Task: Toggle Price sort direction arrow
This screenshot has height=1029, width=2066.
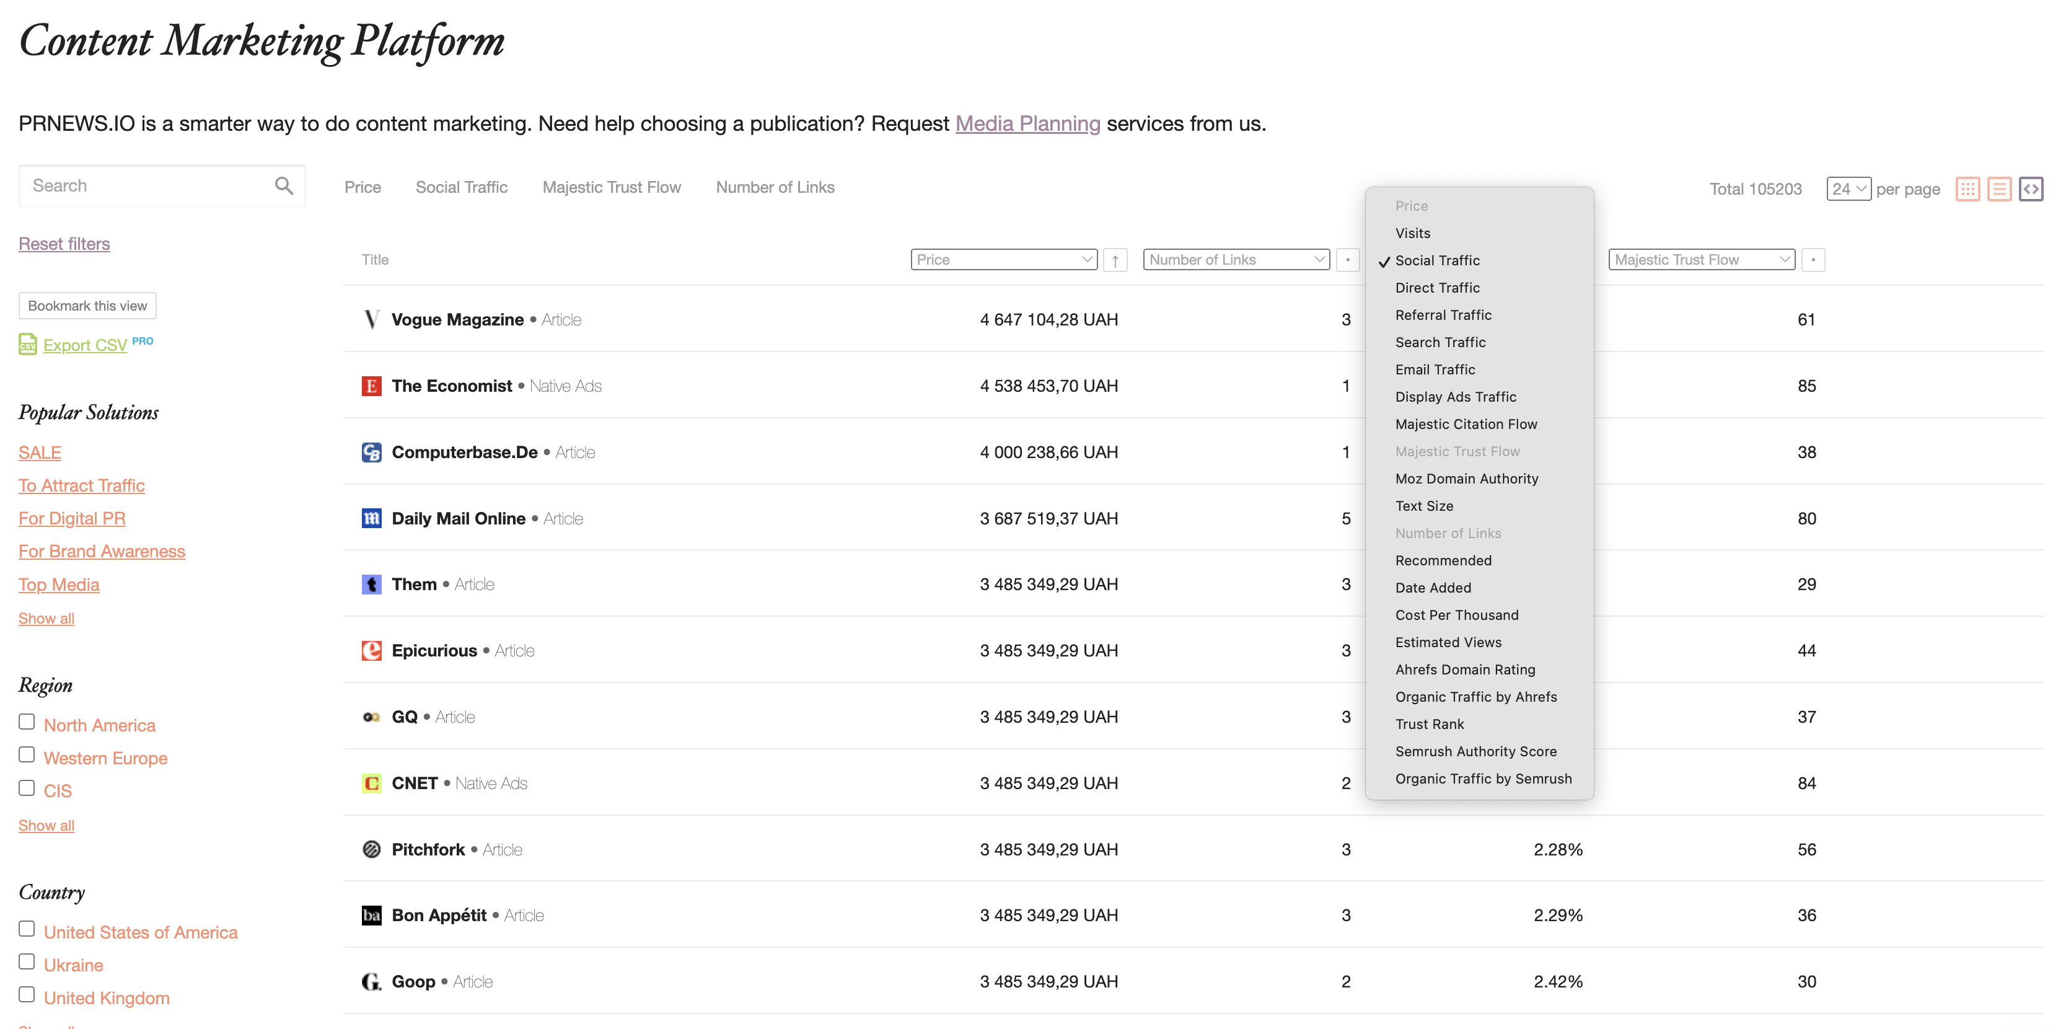Action: 1115,260
